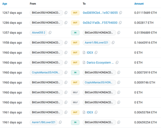The height and width of the screenshot is (128, 161).
Task: Copy From address in 0.002817 ETH row
Action: [66, 23]
